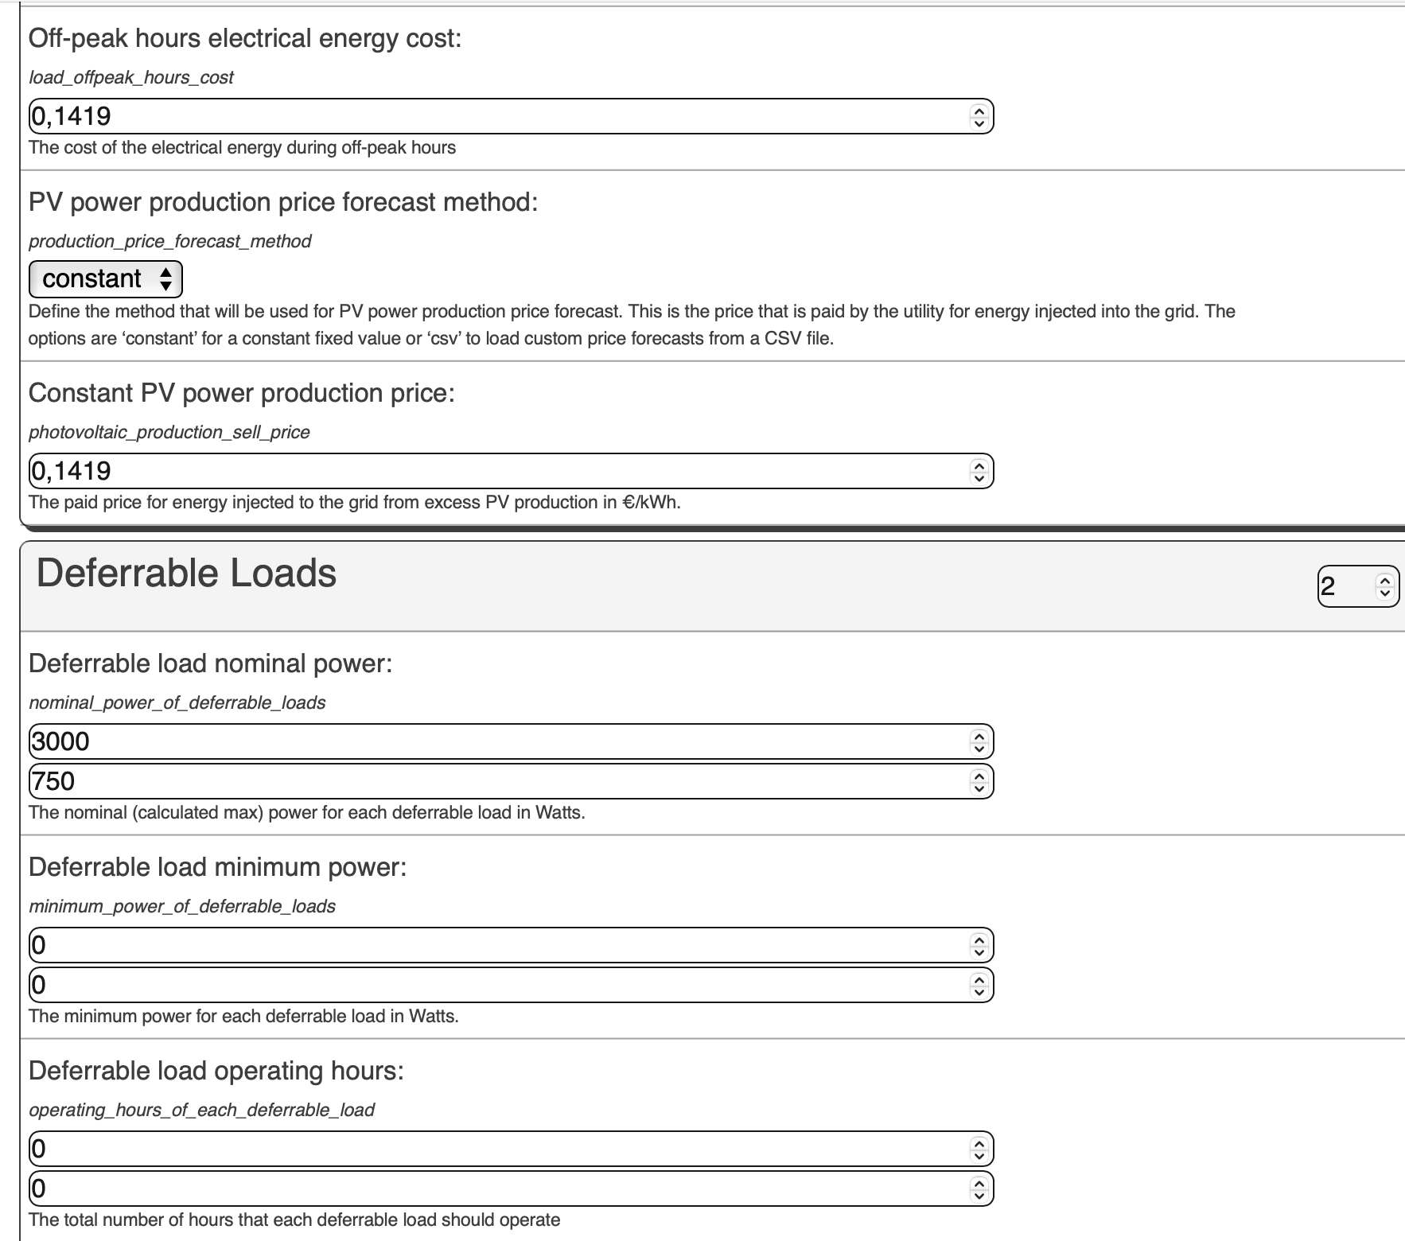This screenshot has height=1241, width=1405.
Task: Click the 3000 nominal power input
Action: 512,741
